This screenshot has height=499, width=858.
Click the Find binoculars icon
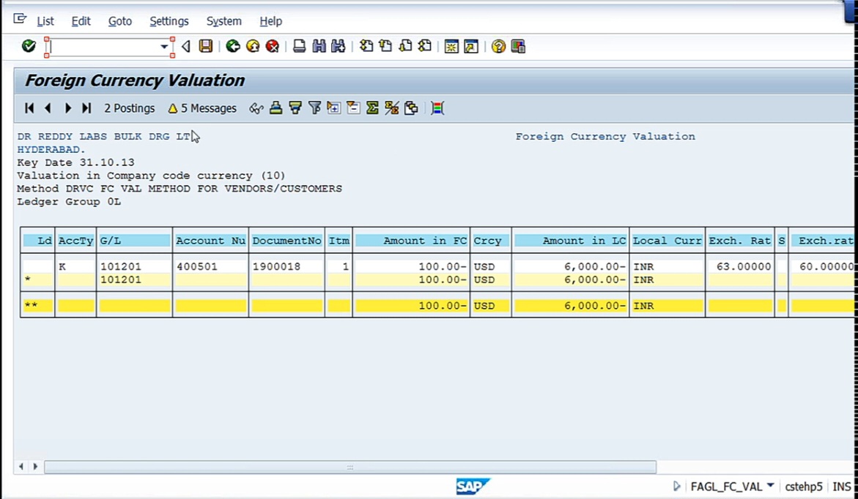tap(319, 46)
